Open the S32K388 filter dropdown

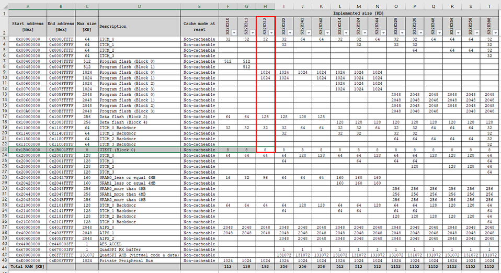[496, 32]
